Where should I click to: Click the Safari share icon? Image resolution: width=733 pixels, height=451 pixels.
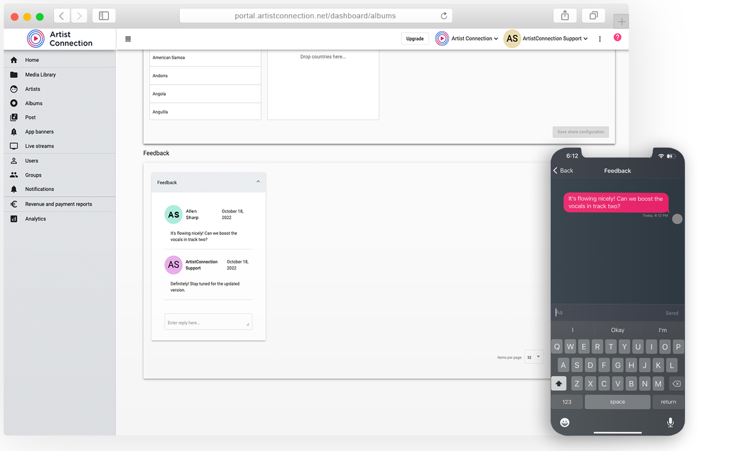(x=565, y=16)
